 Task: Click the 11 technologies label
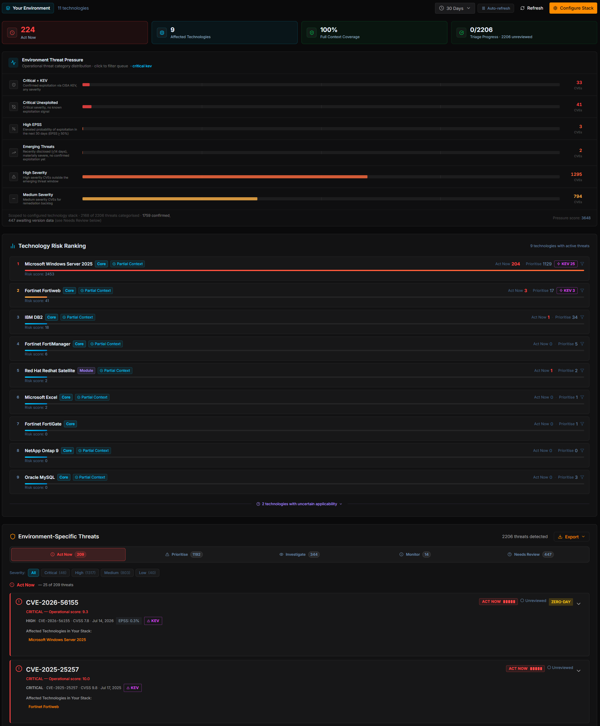[73, 8]
